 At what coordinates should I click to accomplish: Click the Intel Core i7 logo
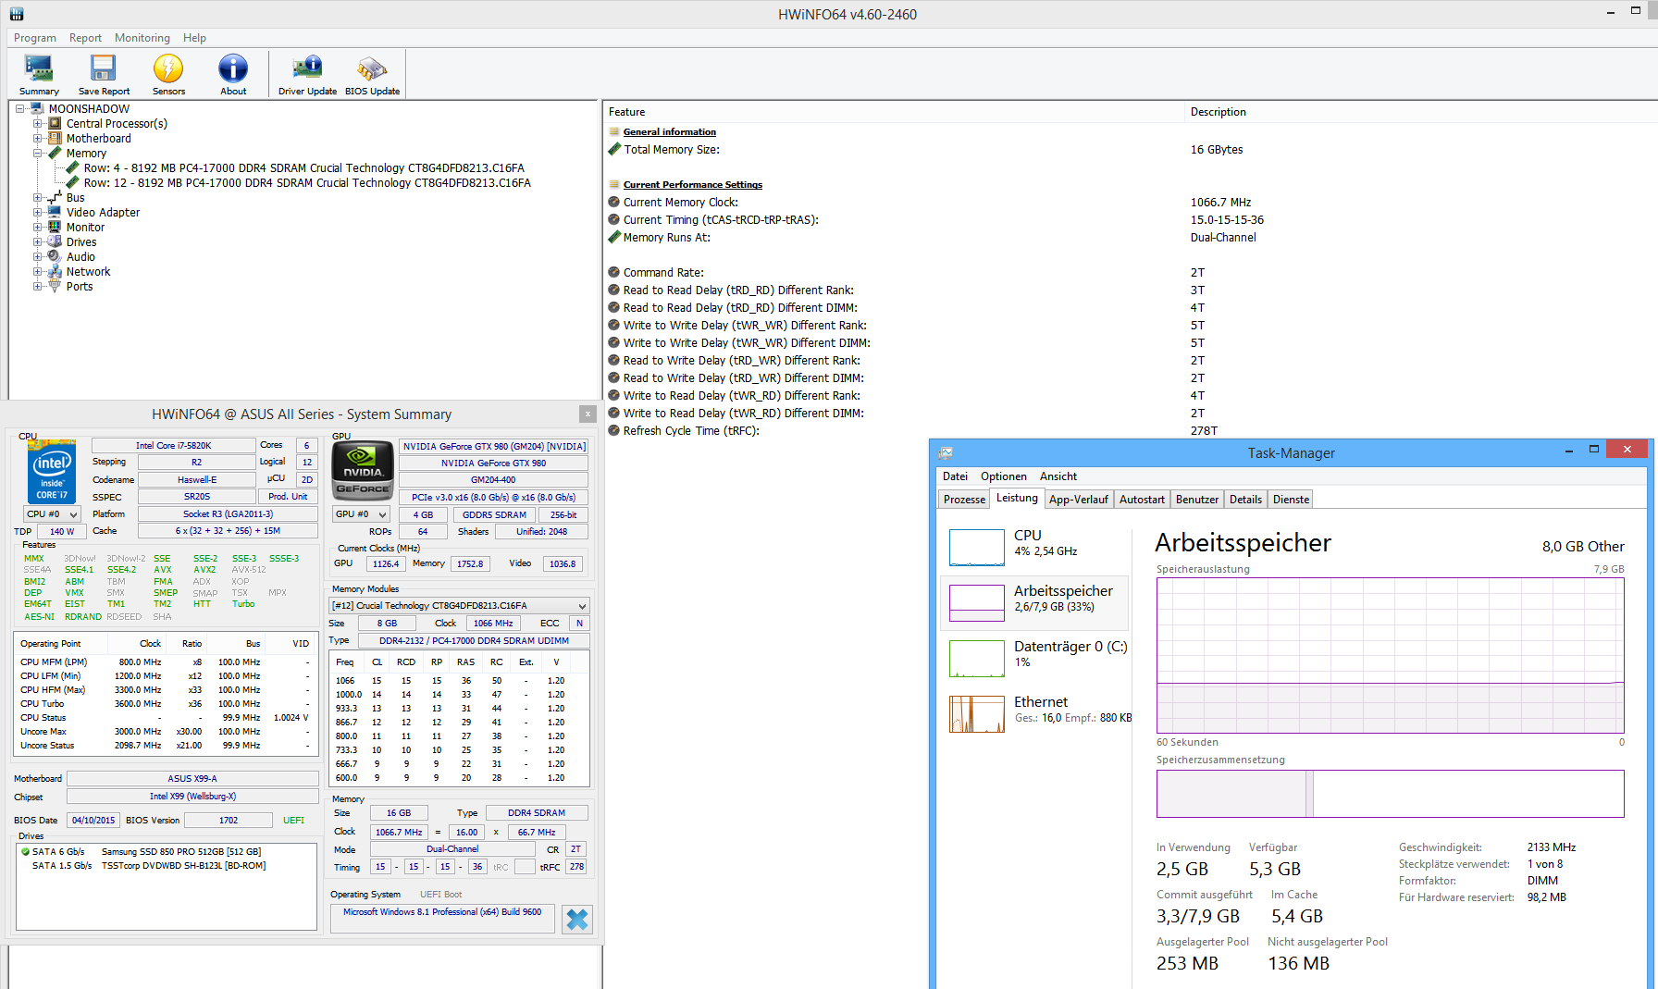[52, 472]
